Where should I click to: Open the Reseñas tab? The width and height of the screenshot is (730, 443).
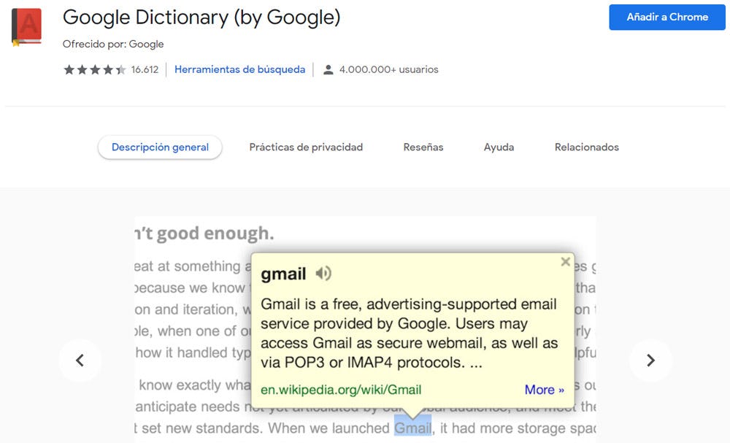pos(423,147)
